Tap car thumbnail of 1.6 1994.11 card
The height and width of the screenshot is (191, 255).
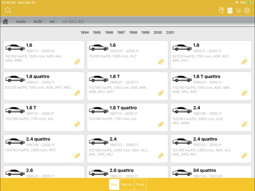coord(15,48)
